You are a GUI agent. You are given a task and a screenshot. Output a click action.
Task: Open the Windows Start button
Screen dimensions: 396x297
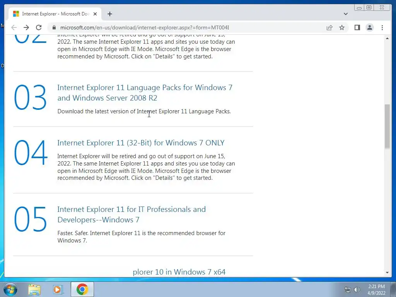tap(10, 289)
